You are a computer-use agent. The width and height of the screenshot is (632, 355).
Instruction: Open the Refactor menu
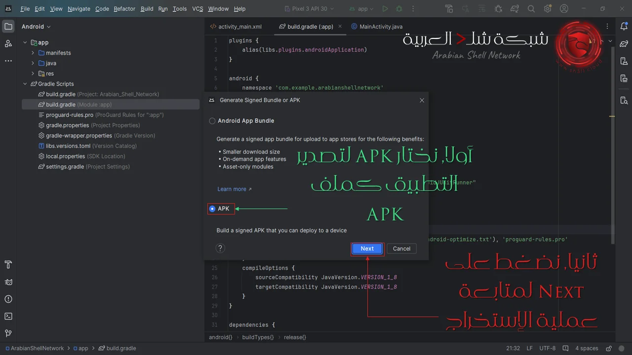(124, 9)
